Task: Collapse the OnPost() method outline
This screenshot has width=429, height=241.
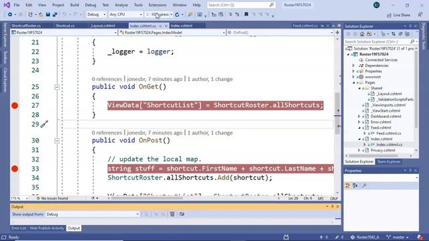Action: pos(57,141)
